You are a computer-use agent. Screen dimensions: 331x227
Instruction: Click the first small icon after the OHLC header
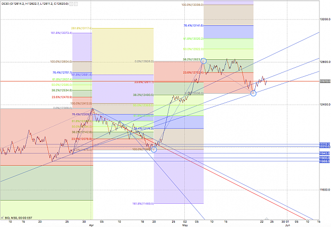point(71,4)
